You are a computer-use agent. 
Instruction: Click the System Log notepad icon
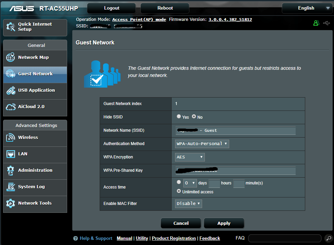pos(11,187)
